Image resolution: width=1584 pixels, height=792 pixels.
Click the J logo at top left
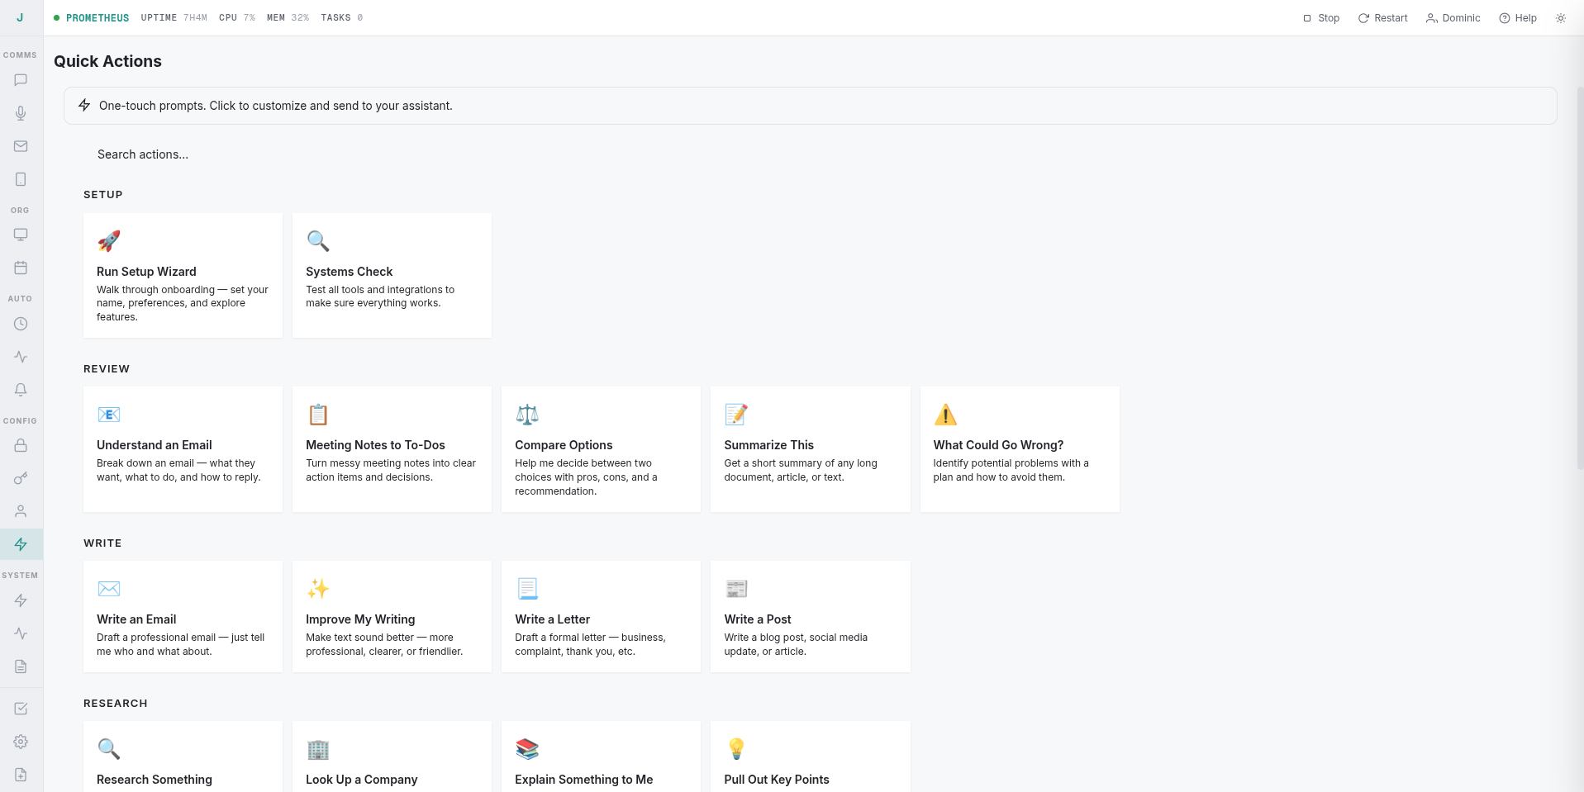click(x=21, y=17)
